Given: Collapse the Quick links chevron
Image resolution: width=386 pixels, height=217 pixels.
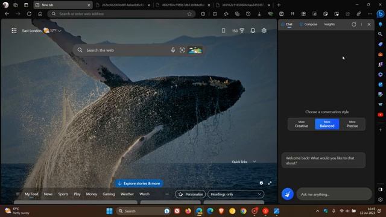Looking at the screenshot, I should (x=255, y=162).
